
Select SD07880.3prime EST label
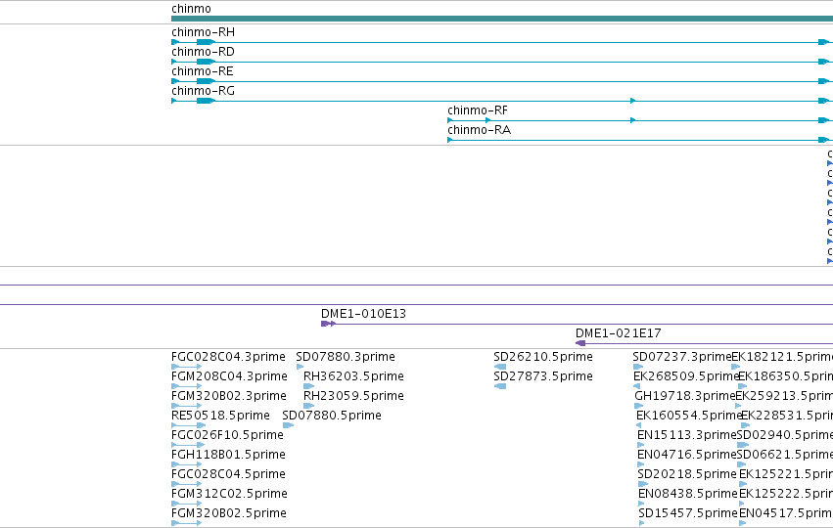[x=346, y=357]
